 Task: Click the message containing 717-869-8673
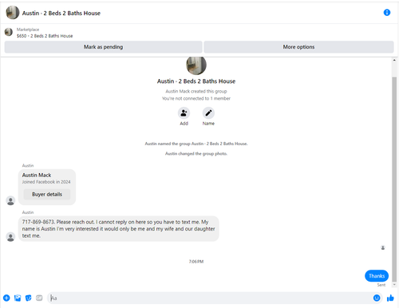pyautogui.click(x=119, y=229)
